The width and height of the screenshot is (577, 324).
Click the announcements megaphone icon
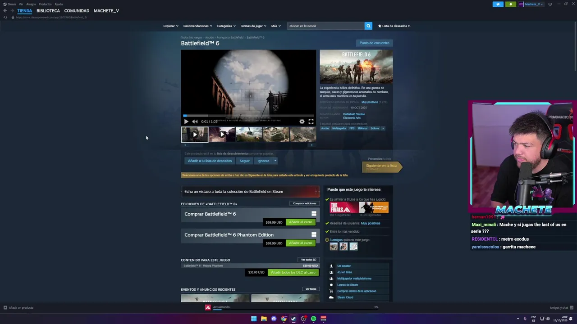(x=498, y=4)
